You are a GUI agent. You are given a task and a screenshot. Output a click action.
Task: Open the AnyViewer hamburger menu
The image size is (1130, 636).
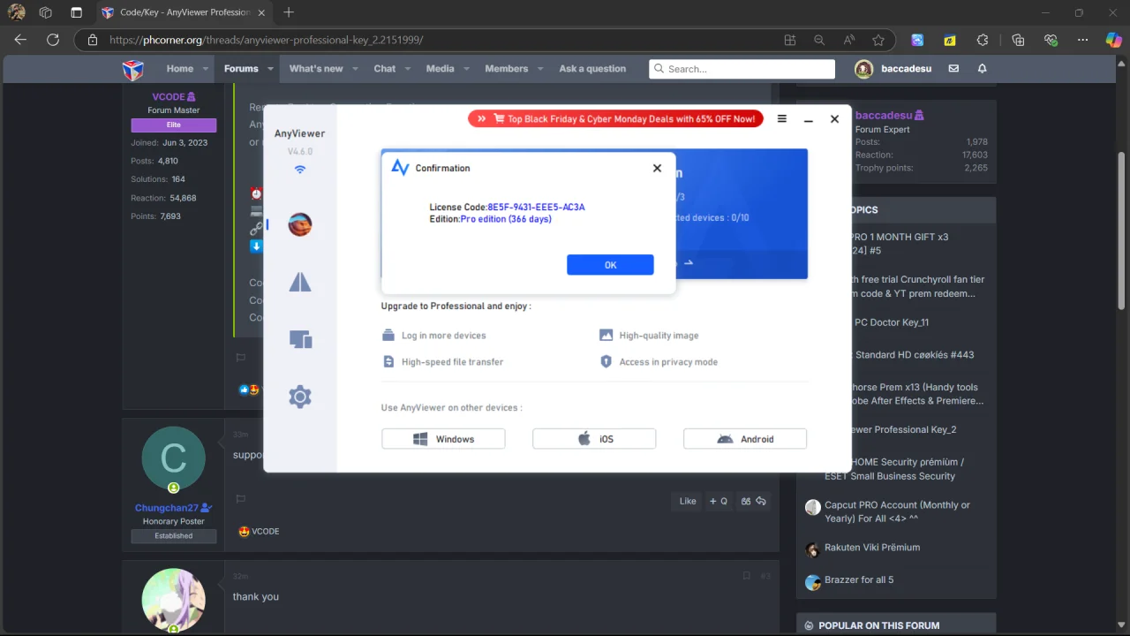[782, 118]
